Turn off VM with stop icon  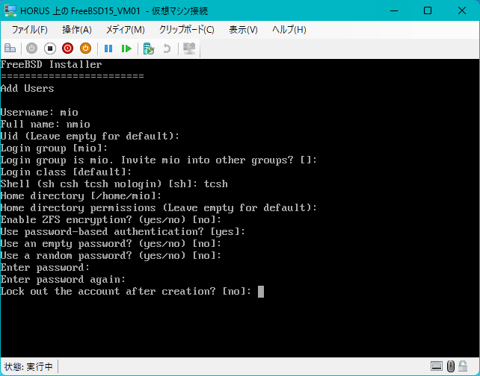point(50,48)
